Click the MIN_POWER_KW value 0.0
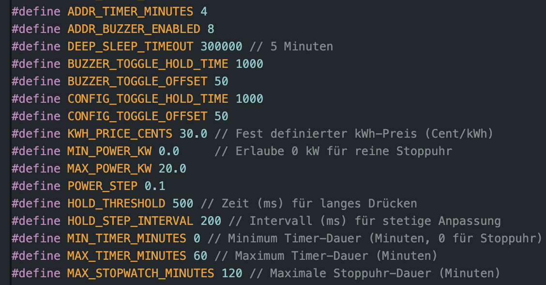 point(169,151)
